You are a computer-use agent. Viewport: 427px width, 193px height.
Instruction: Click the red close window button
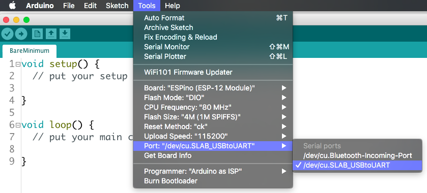(x=6, y=20)
